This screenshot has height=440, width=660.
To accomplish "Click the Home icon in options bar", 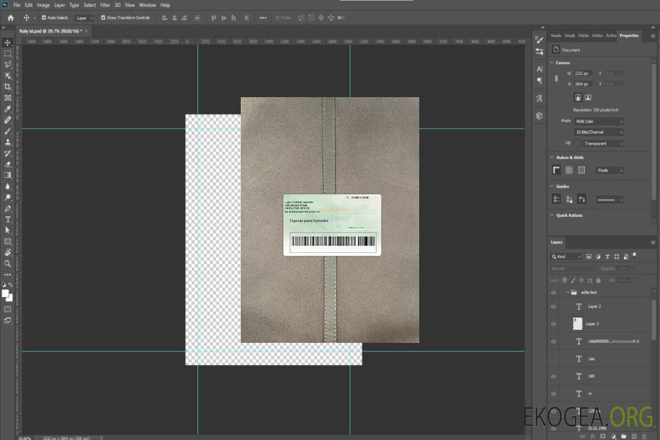I will tap(10, 18).
